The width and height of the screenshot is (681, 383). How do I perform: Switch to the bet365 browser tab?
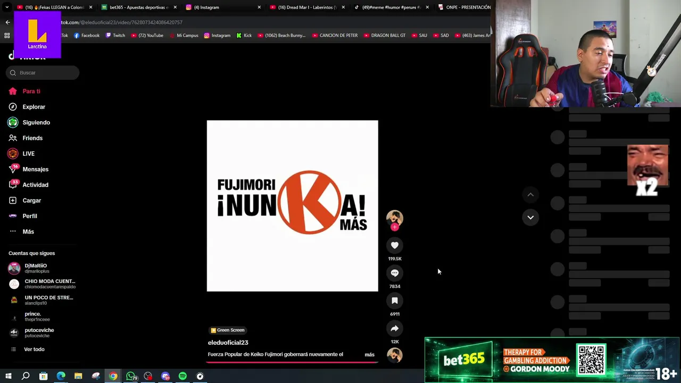click(x=139, y=7)
